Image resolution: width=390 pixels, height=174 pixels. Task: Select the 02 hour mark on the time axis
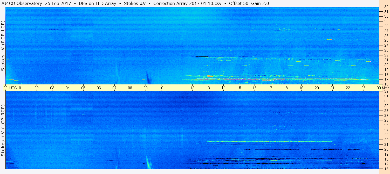point(37,88)
